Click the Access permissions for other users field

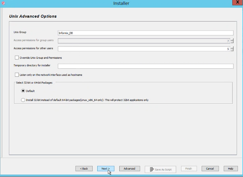coord(144,49)
